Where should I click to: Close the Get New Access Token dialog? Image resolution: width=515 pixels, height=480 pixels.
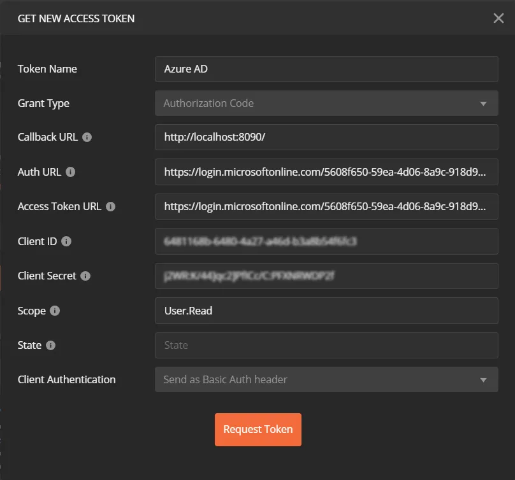point(498,18)
